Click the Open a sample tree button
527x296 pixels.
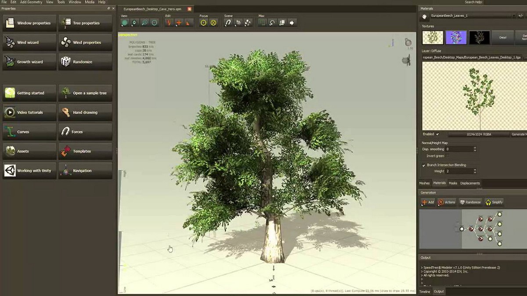85,93
